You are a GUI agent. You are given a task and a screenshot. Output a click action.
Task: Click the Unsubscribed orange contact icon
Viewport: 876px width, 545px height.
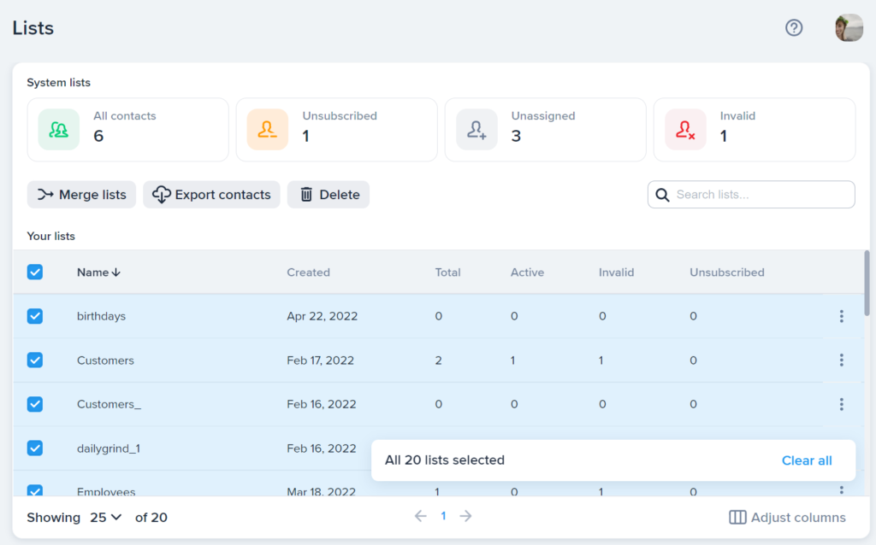268,129
